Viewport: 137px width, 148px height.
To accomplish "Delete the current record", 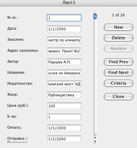I will pos(118,38).
